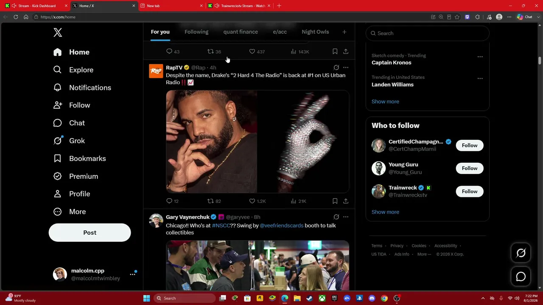Open more options on RapTV post
543x305 pixels.
tap(346, 67)
